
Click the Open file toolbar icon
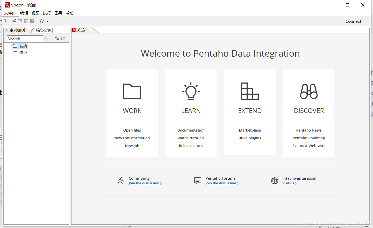pos(14,21)
